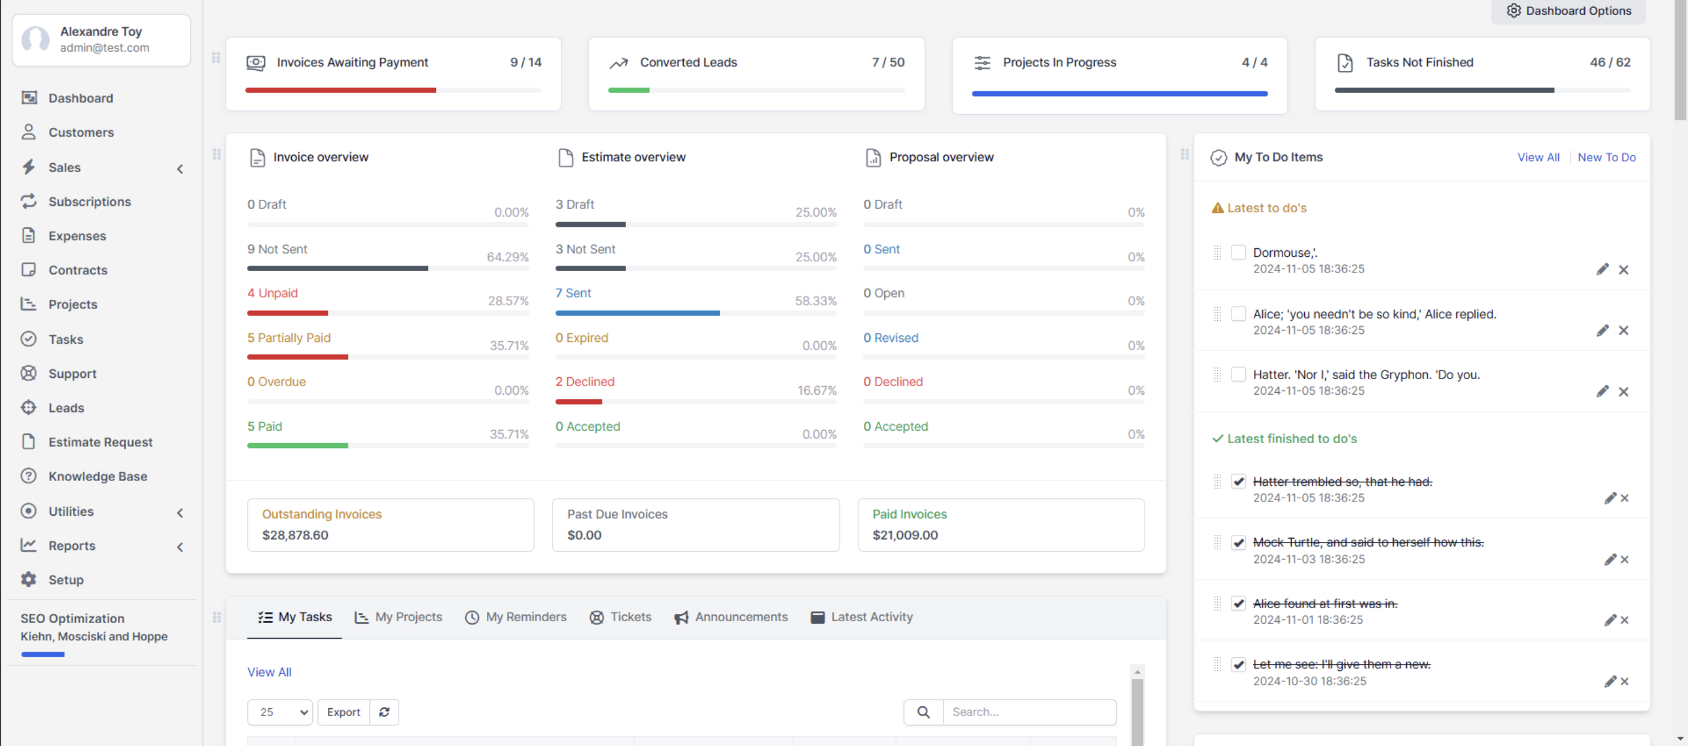This screenshot has height=746, width=1688.
Task: Click the Subscriptions sidebar icon
Action: coord(28,201)
